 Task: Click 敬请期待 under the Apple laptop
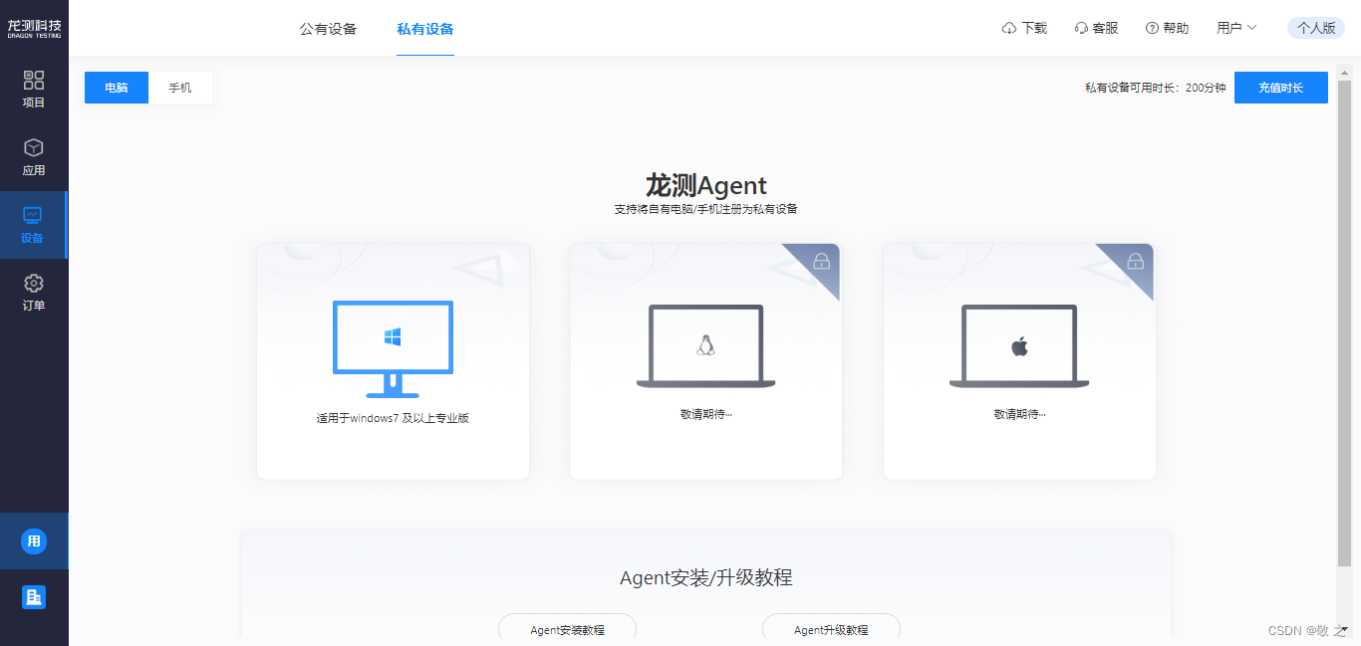[1019, 414]
